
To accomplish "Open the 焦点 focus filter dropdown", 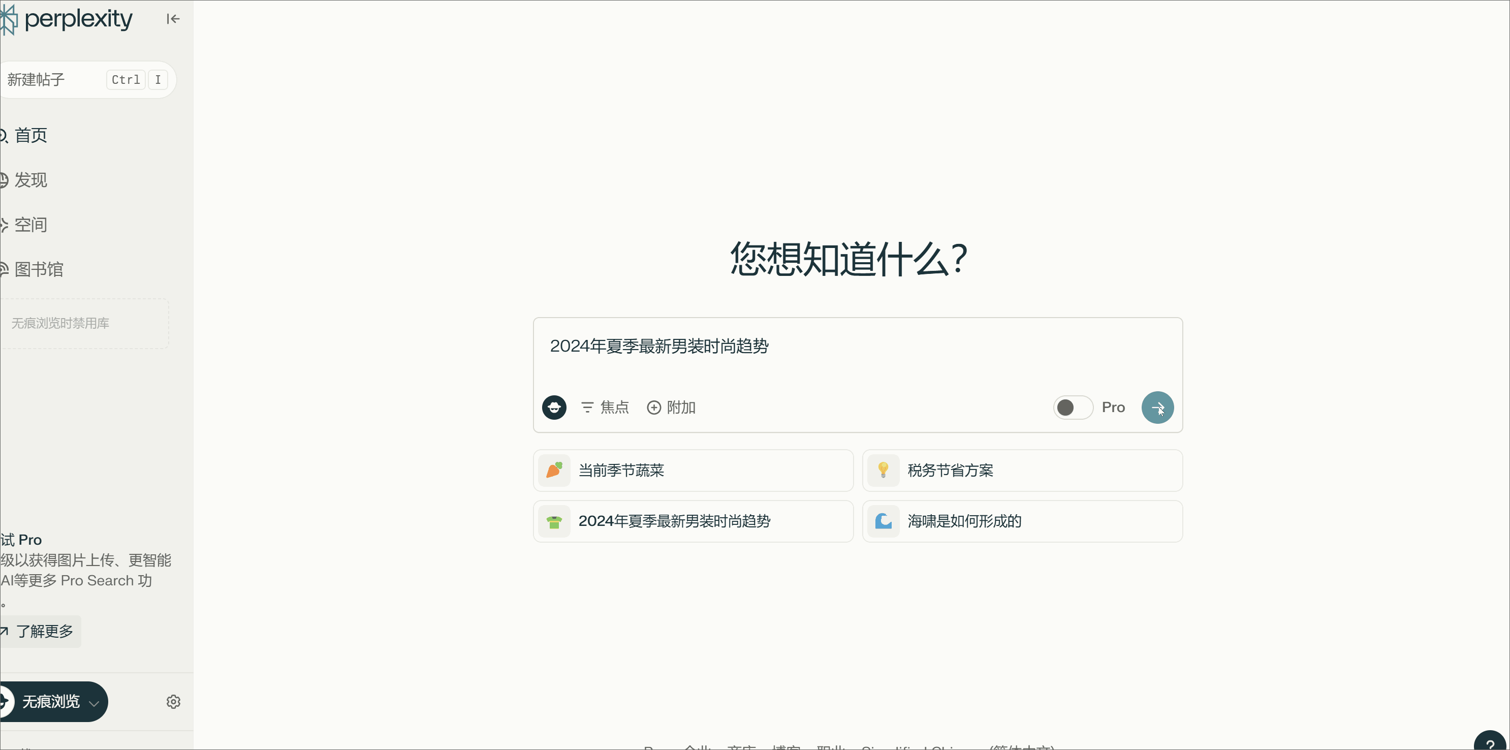I will pyautogui.click(x=605, y=407).
